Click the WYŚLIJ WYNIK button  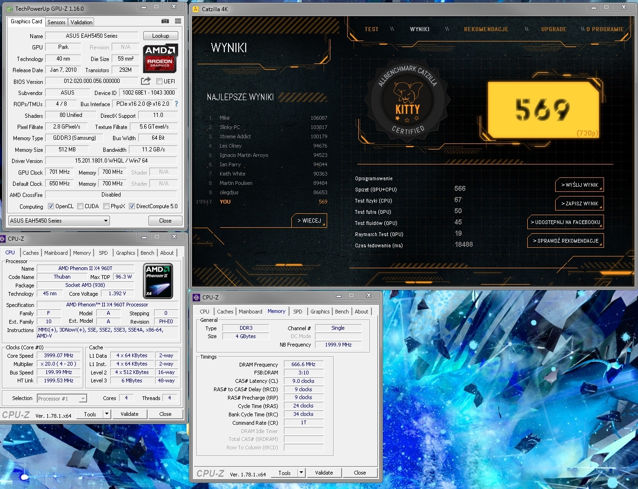[x=579, y=185]
